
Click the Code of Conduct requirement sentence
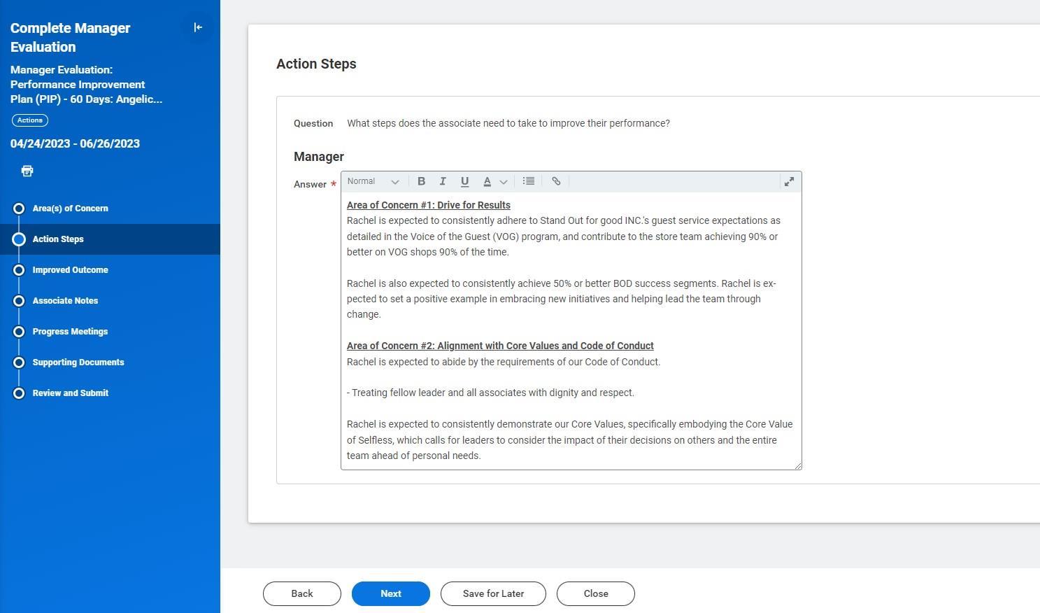tap(504, 362)
